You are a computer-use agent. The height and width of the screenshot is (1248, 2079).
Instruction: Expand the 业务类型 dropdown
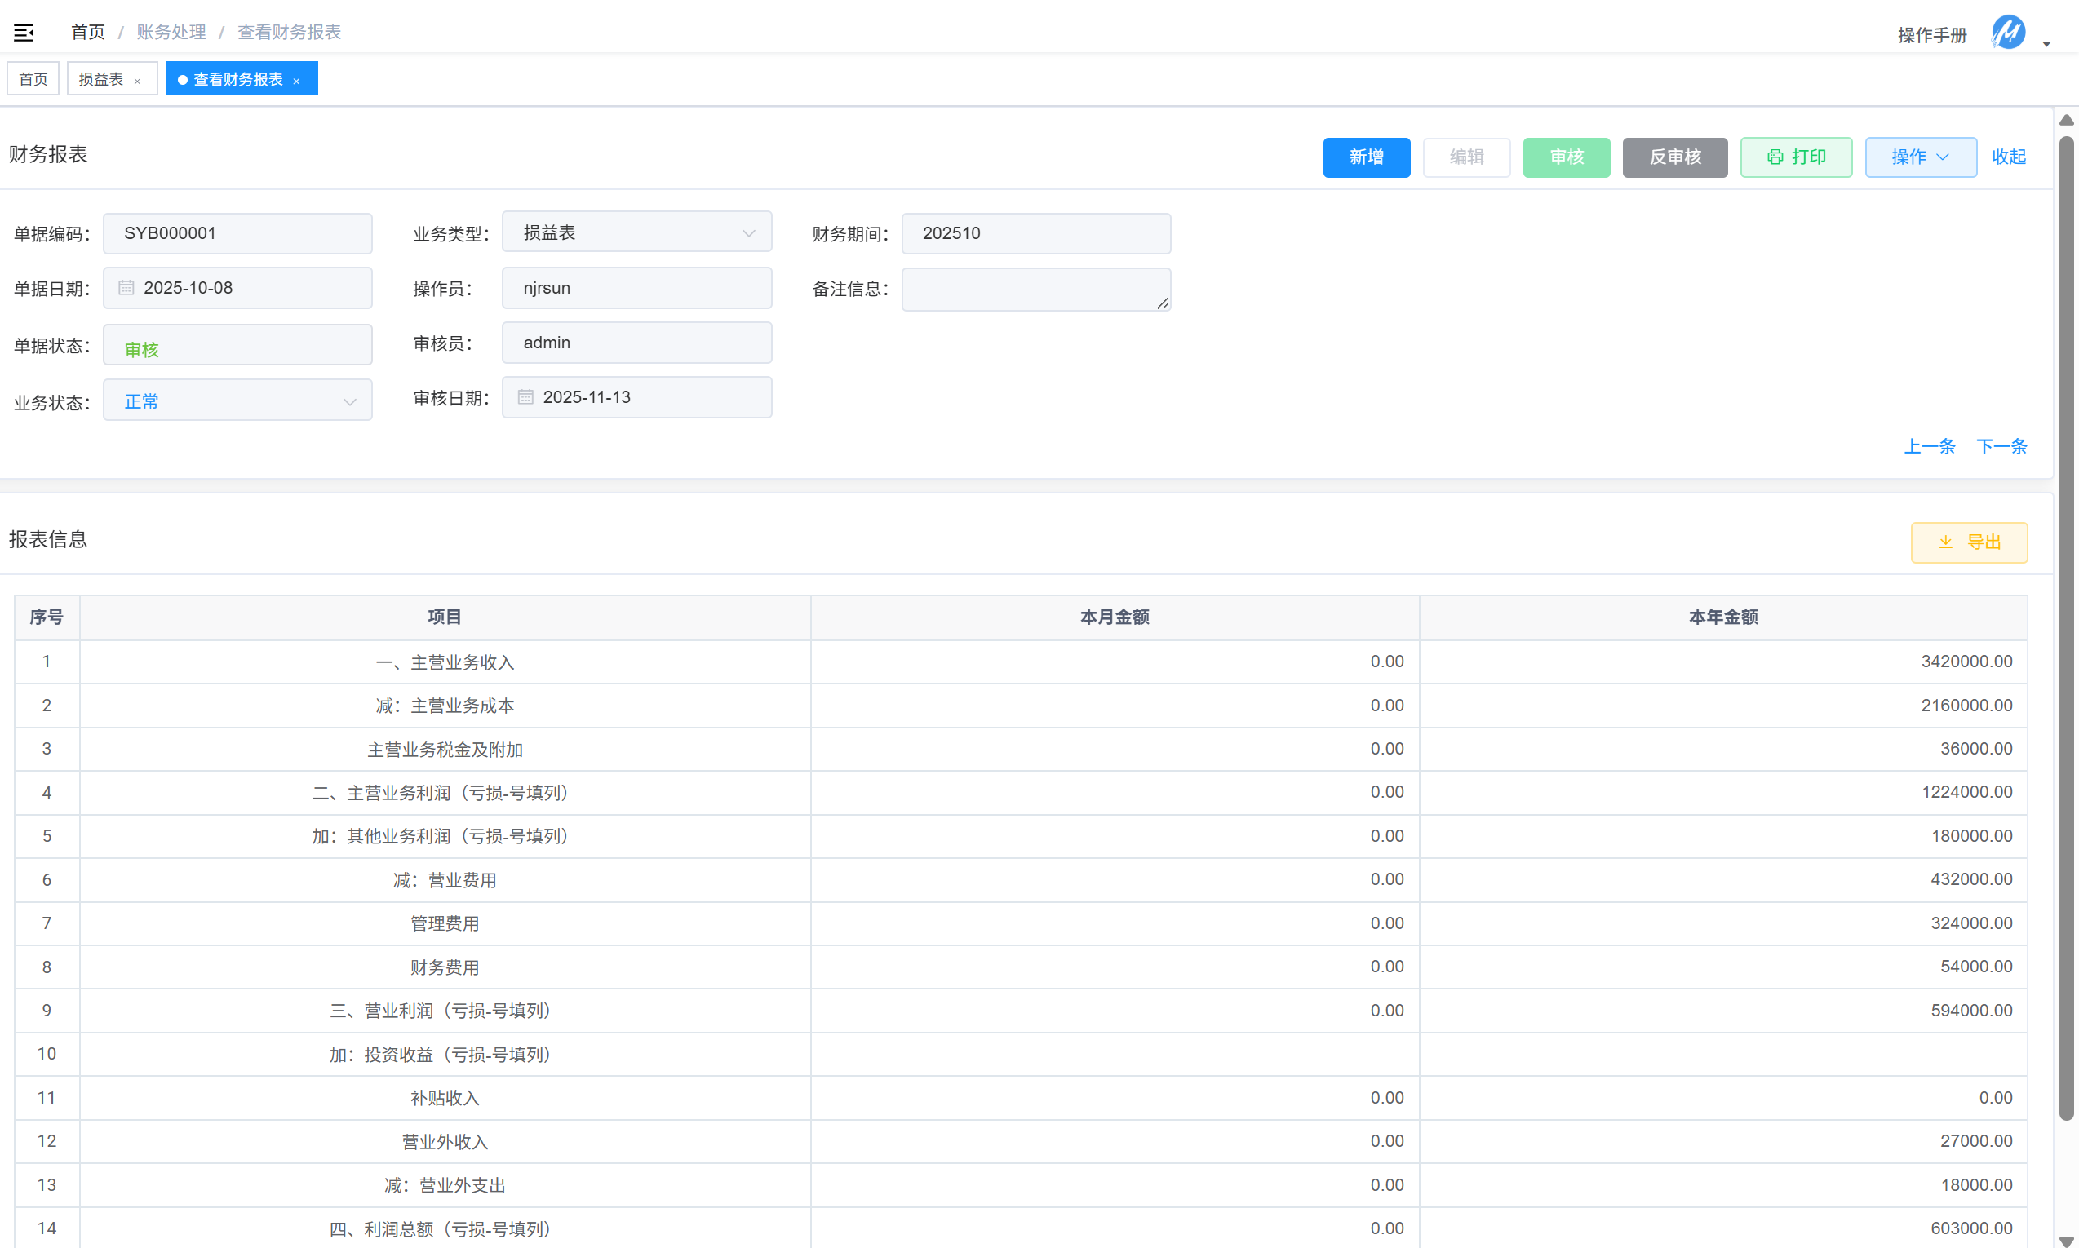[x=747, y=233]
